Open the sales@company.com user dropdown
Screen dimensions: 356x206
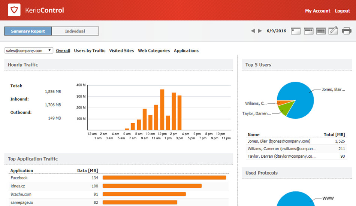click(29, 50)
